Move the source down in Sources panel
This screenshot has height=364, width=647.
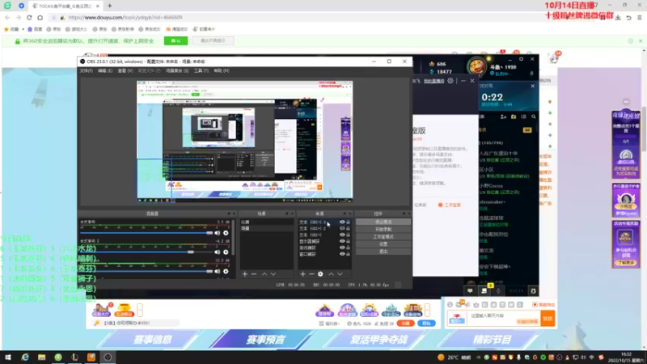point(340,274)
